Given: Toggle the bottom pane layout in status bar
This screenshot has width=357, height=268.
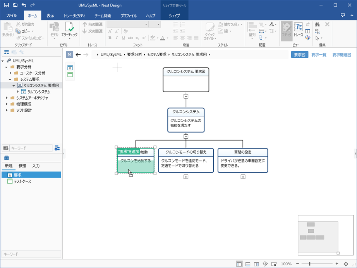Looking at the screenshot, I should pyautogui.click(x=248, y=264).
